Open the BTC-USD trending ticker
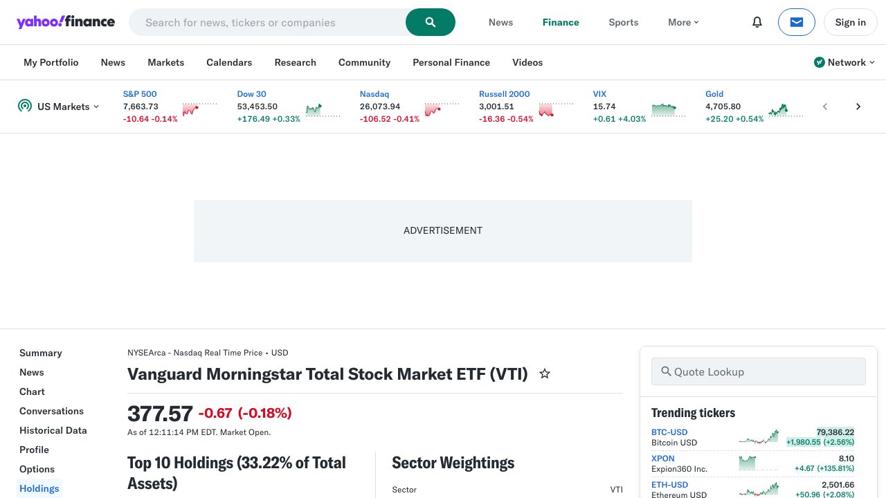 (x=669, y=432)
